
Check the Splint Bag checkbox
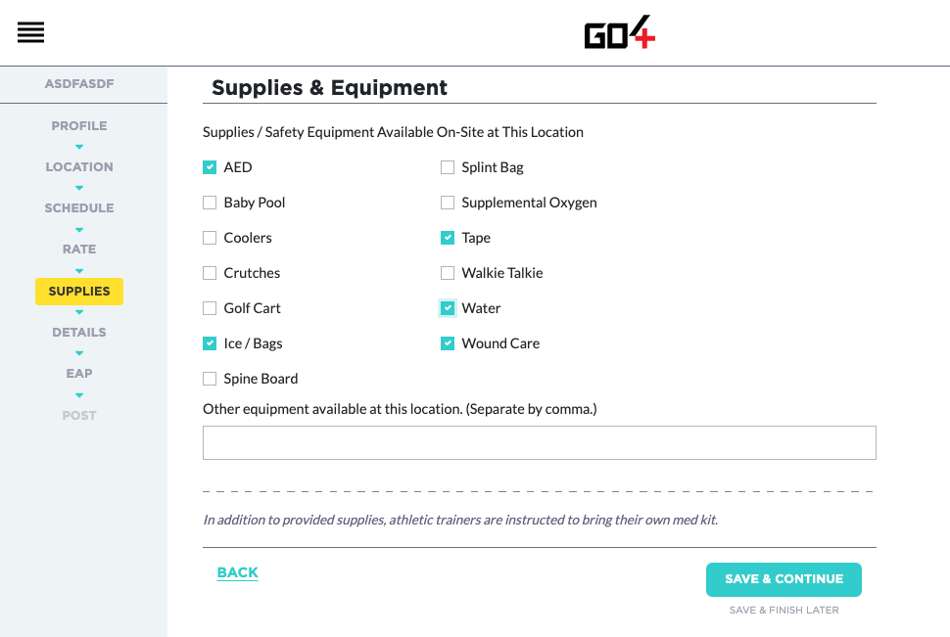448,167
